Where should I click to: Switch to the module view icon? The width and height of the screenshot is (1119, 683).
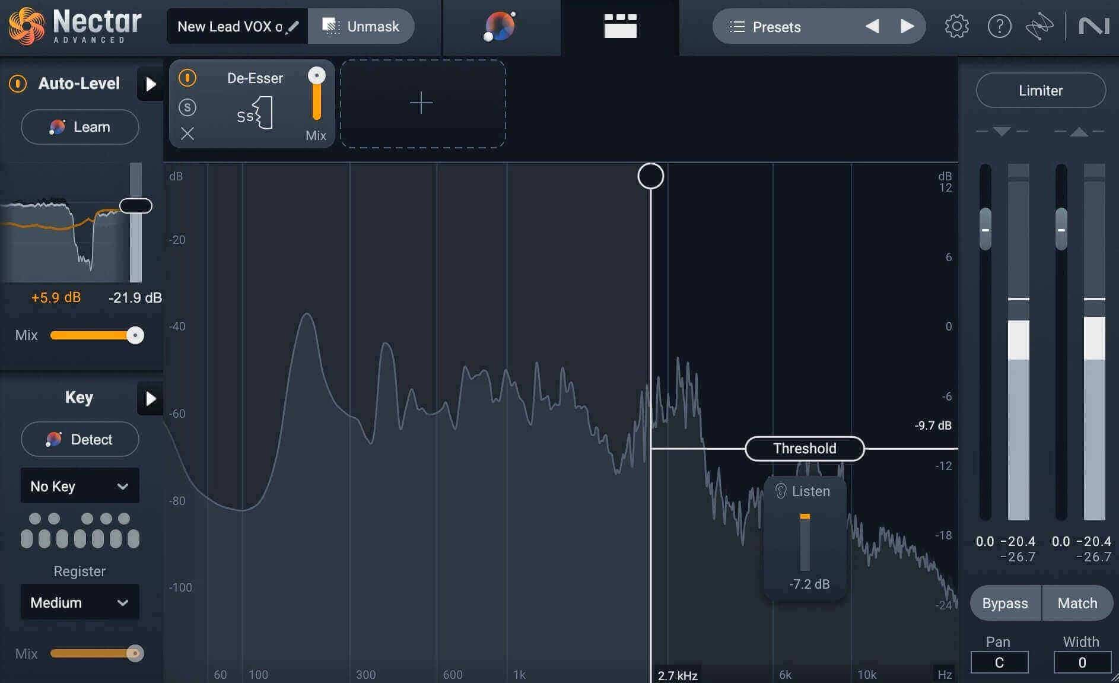pos(620,26)
